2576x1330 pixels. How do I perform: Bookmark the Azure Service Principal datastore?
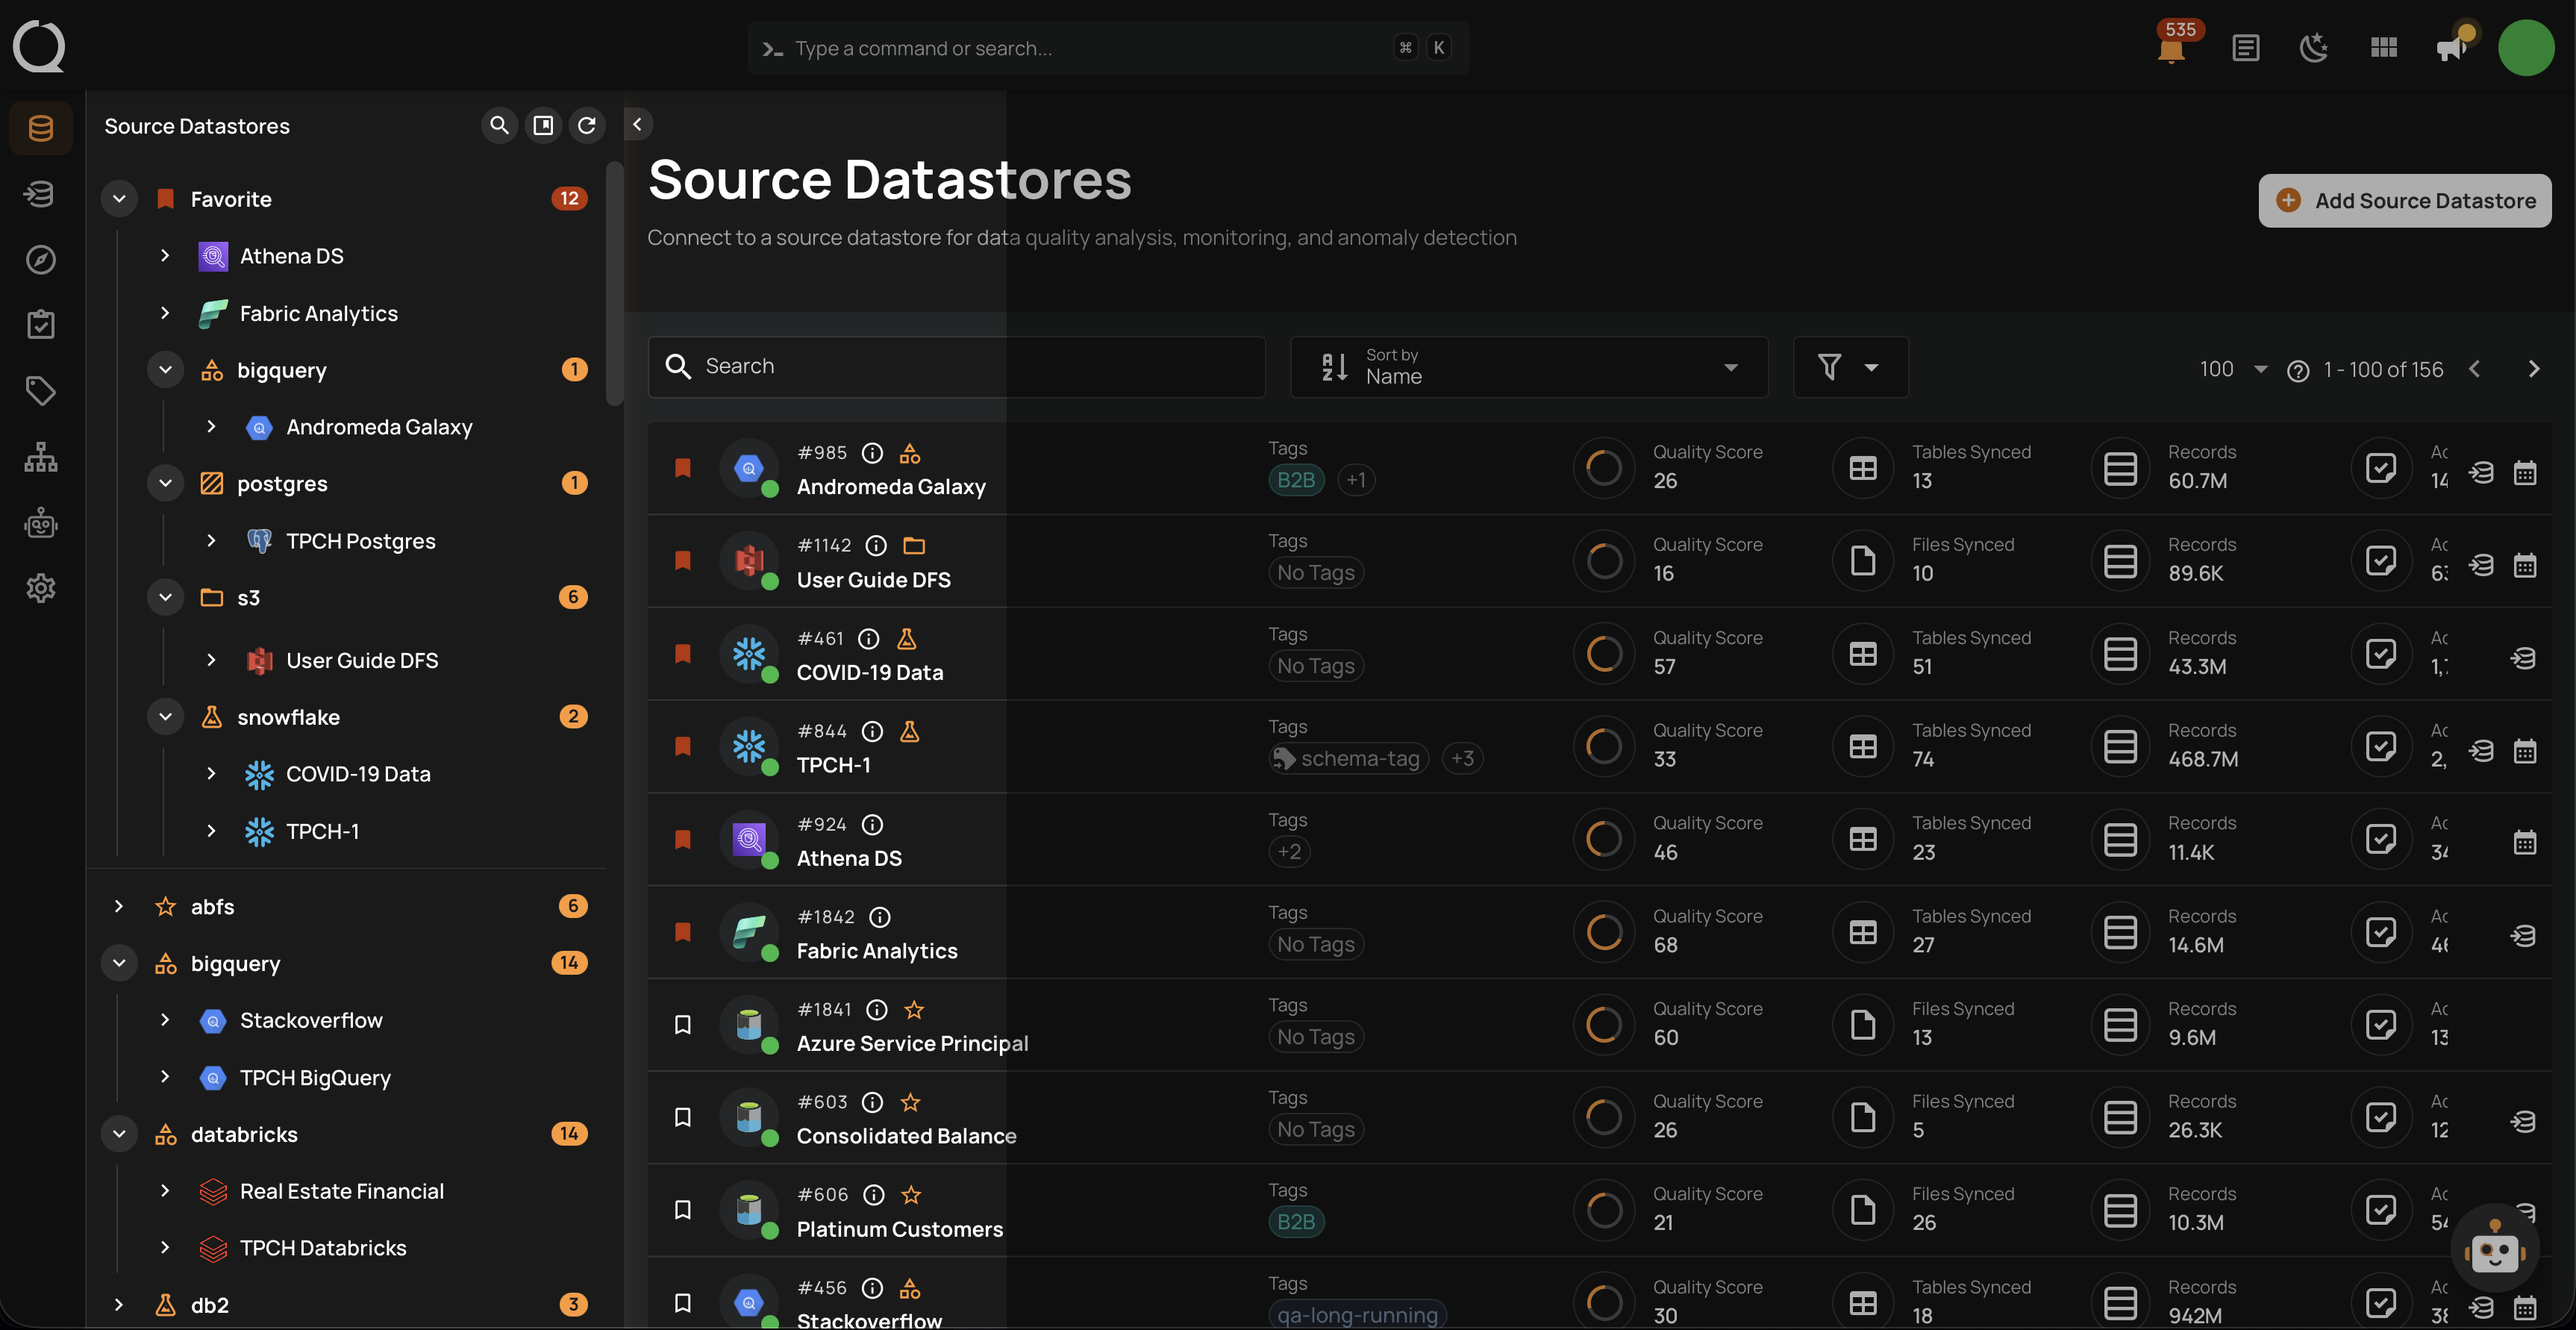[683, 1025]
